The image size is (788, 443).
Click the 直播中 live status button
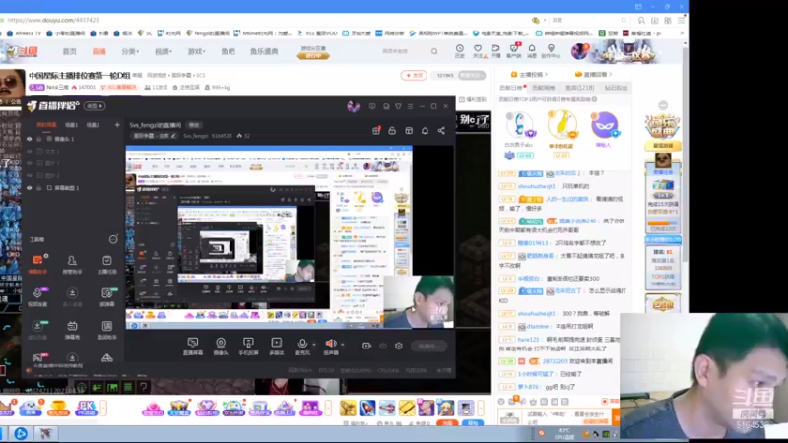click(428, 346)
